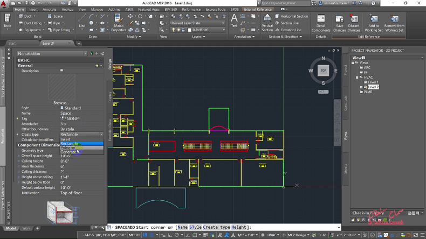Click the Match Properties tool
426x239 pixels.
click(119, 23)
